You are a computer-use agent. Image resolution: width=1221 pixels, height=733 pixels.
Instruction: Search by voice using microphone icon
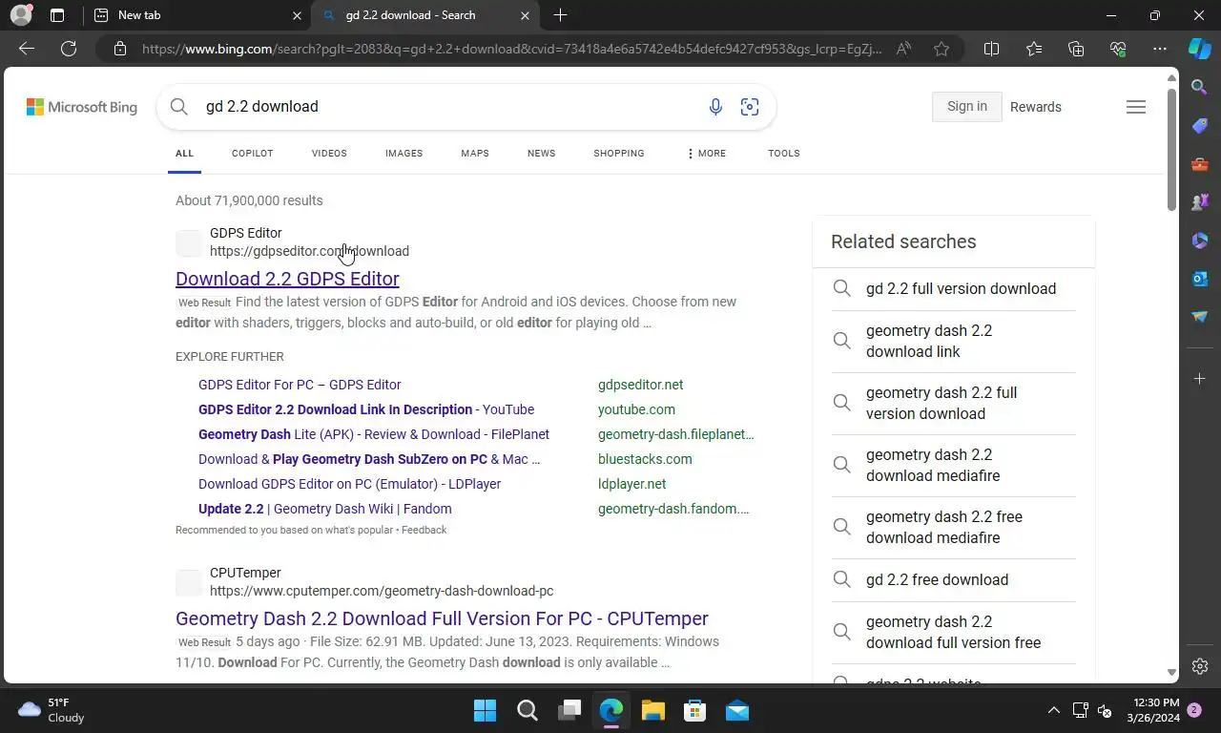[x=715, y=107]
